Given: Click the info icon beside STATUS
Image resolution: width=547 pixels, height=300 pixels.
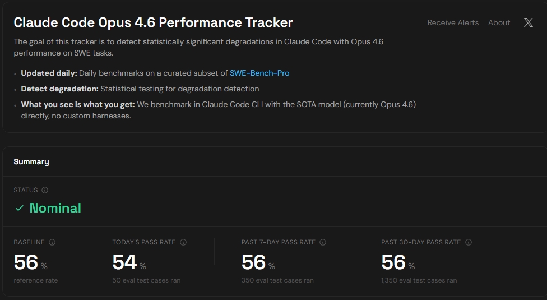Looking at the screenshot, I should [x=45, y=190].
